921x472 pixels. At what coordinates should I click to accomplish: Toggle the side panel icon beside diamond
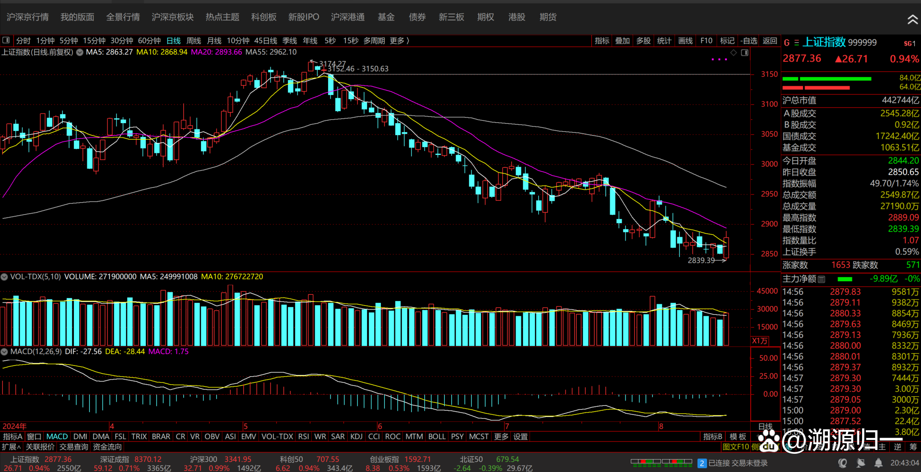click(x=744, y=53)
